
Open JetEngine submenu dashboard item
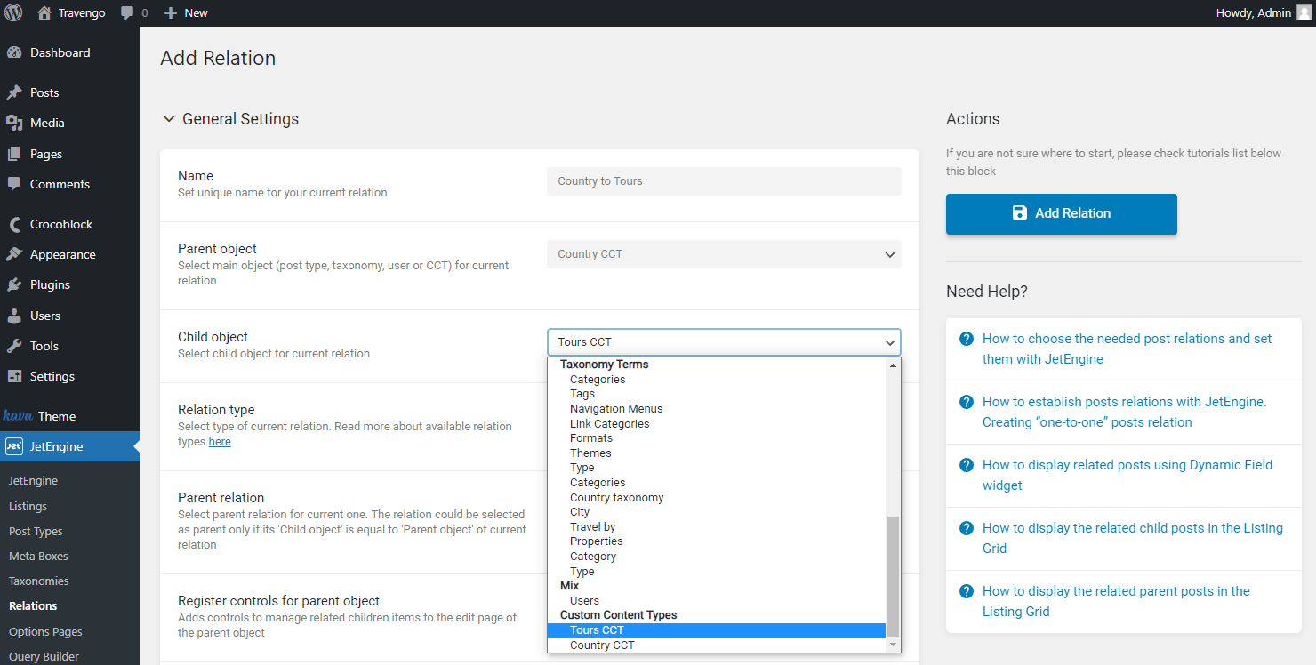pos(33,480)
